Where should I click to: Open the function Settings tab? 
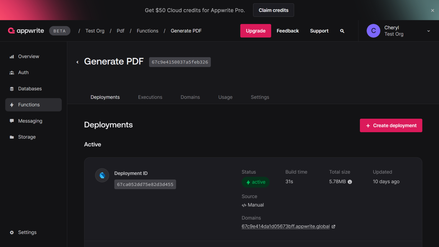coord(260,97)
